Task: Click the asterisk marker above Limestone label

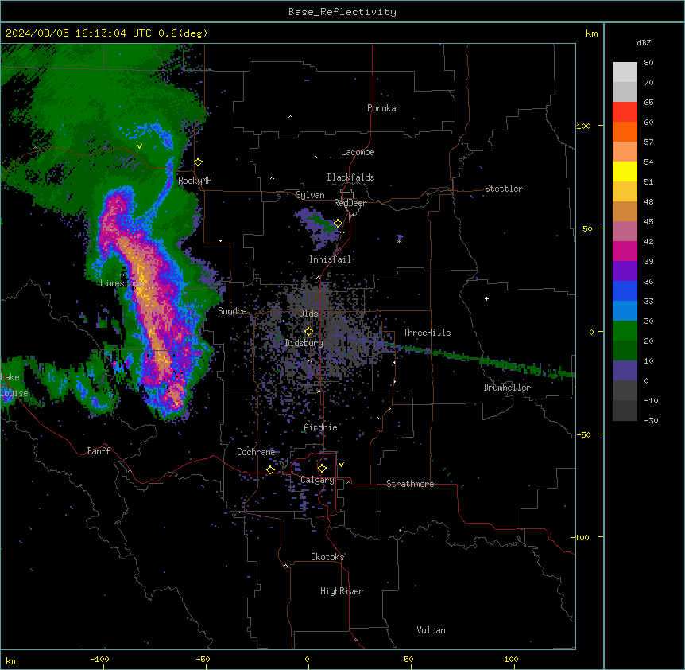Action: [122, 275]
